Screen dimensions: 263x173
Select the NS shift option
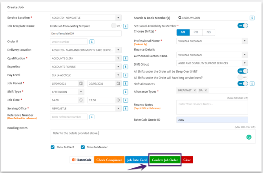tap(208, 32)
